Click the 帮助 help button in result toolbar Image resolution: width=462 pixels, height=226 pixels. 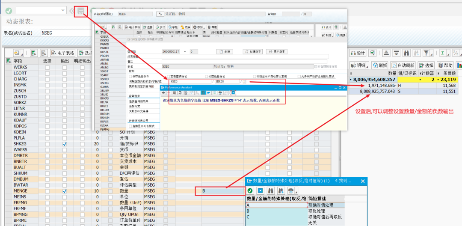tap(445, 65)
